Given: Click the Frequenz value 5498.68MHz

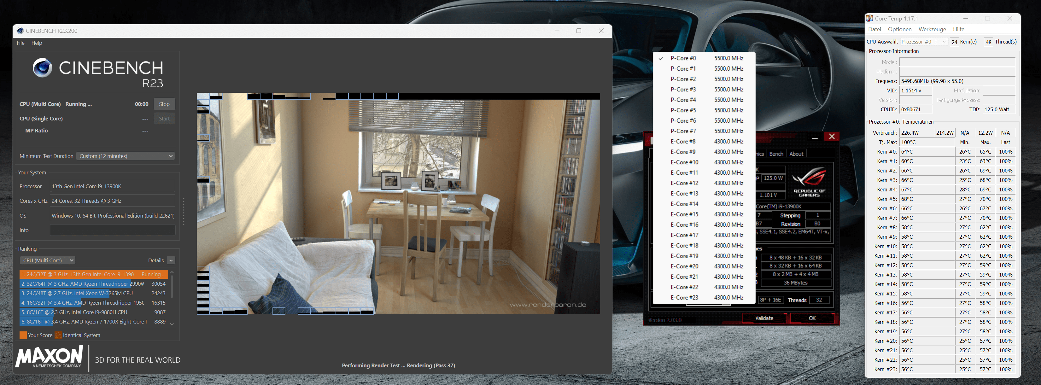Looking at the screenshot, I should point(957,81).
